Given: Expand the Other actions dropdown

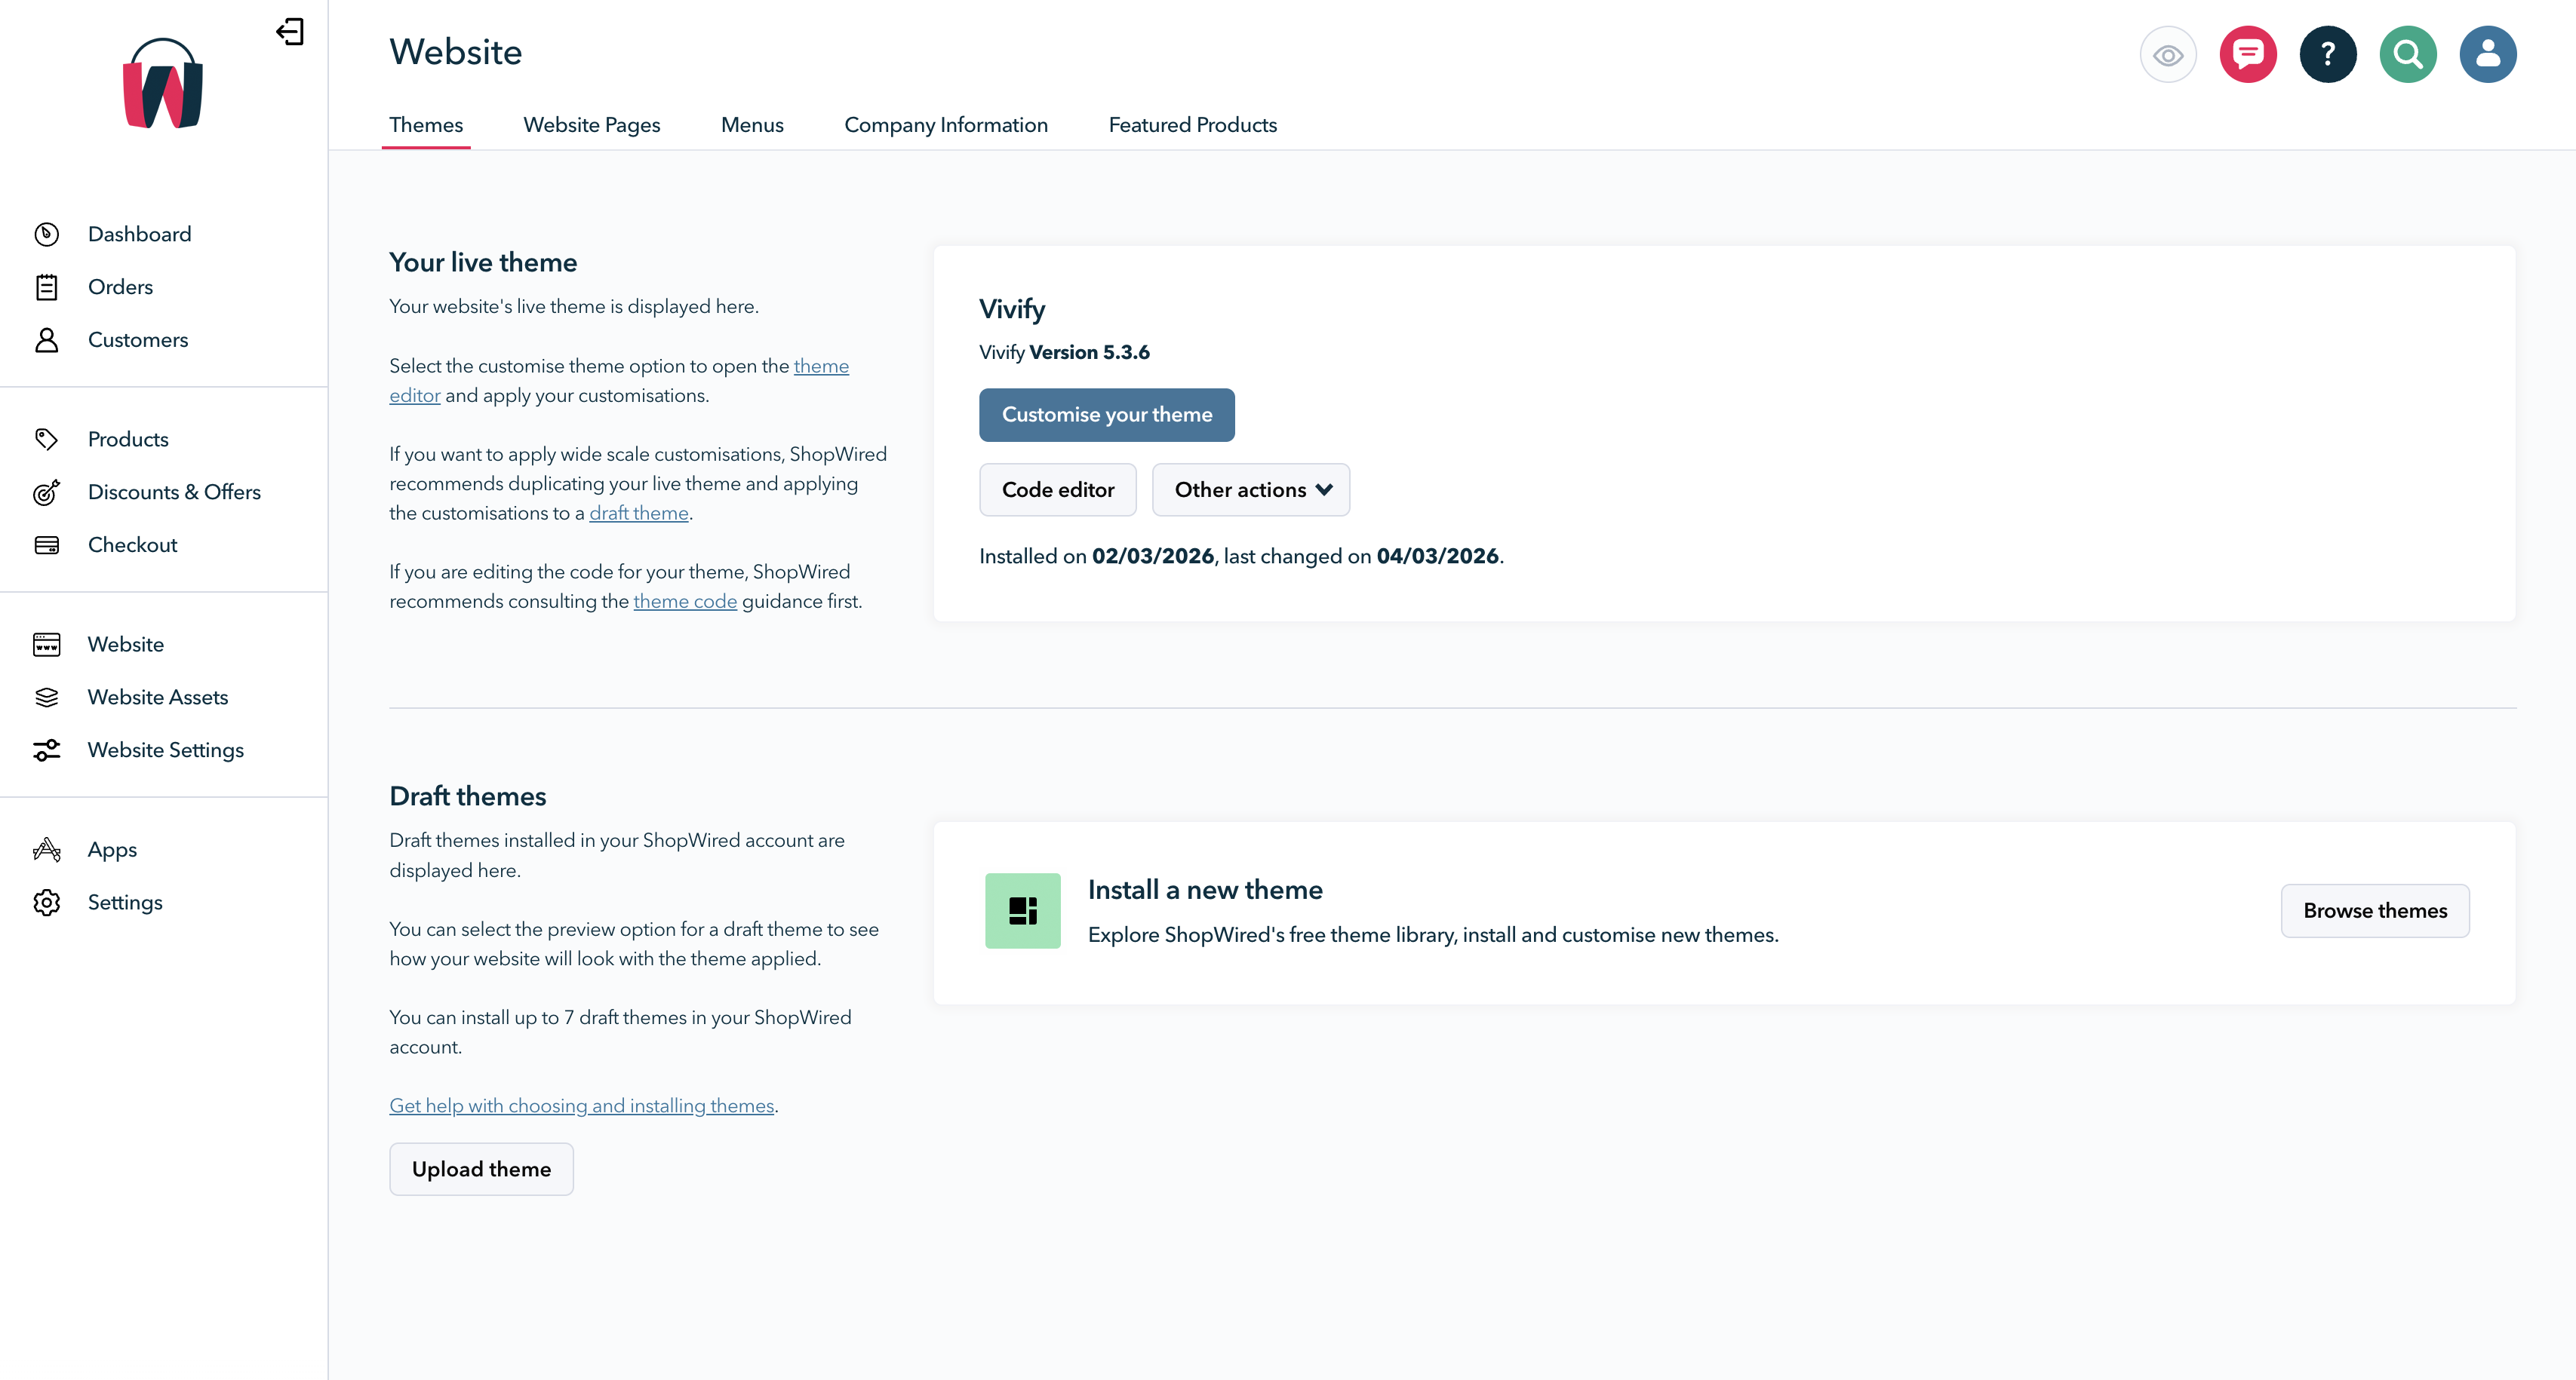Looking at the screenshot, I should [x=1251, y=489].
